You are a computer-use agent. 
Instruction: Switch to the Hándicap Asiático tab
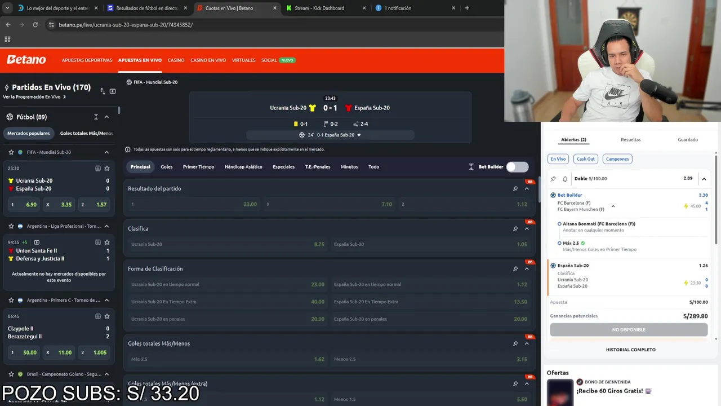tap(243, 167)
